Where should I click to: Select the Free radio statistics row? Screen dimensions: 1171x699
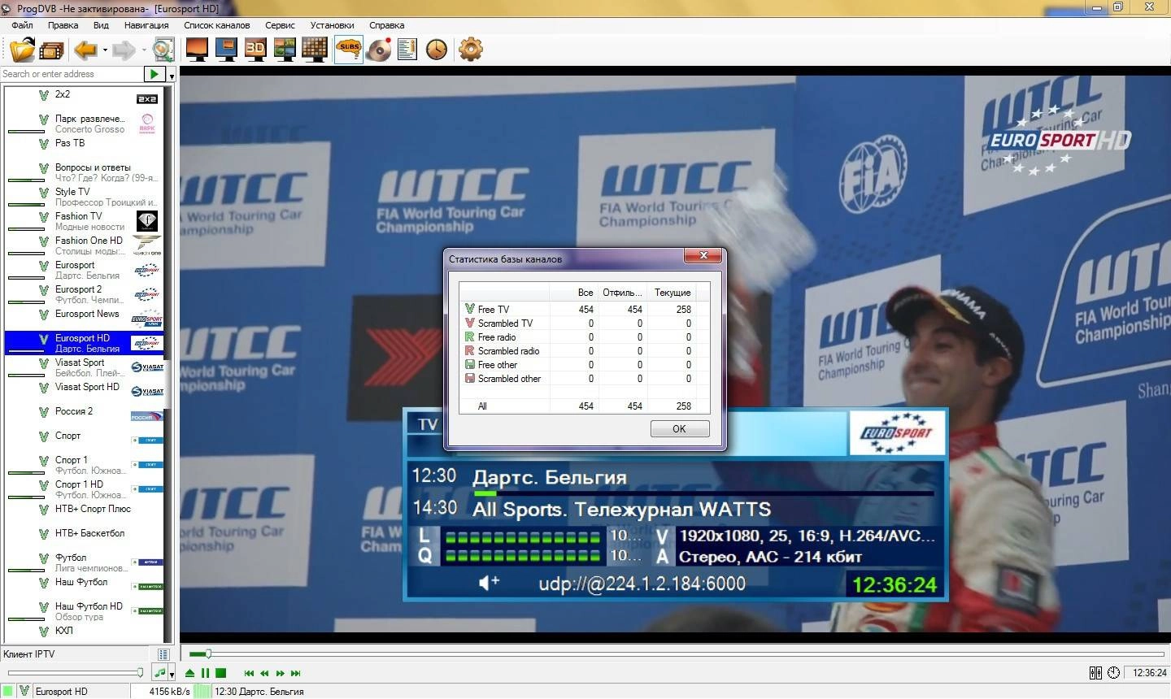tap(584, 337)
